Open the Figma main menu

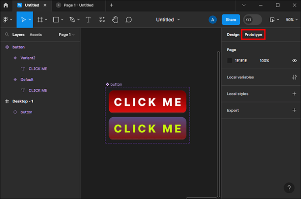coord(6,19)
